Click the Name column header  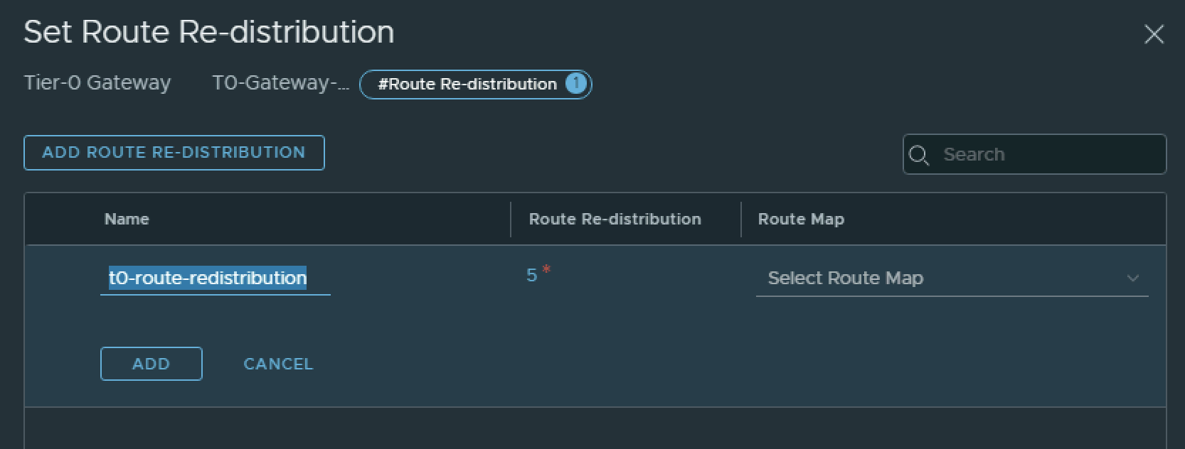click(x=127, y=220)
